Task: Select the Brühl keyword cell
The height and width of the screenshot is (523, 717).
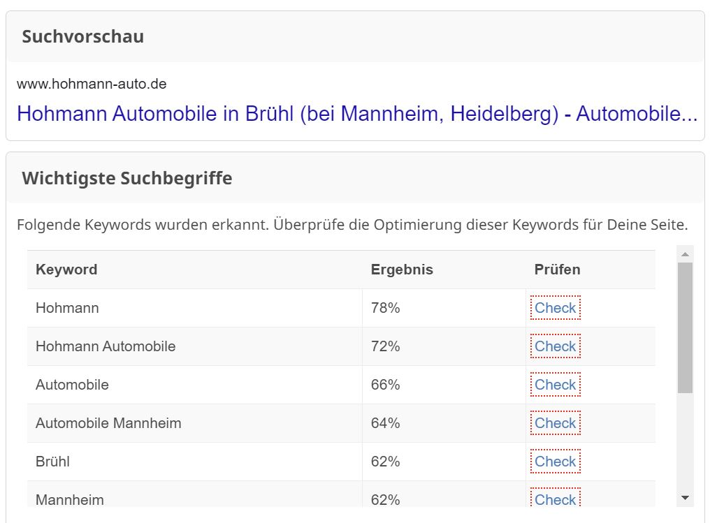Action: (52, 462)
